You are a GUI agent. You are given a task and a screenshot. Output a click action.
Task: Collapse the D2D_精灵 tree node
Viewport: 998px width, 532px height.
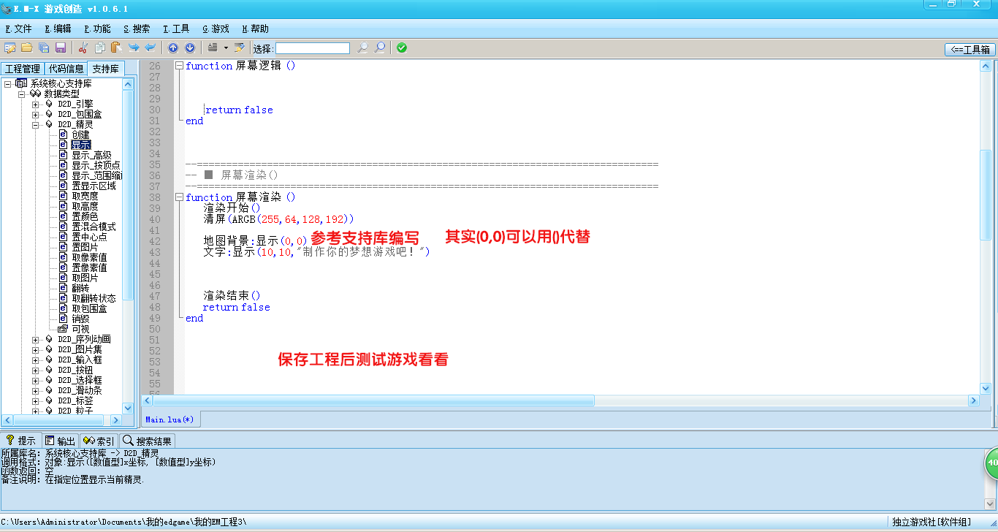(36, 125)
